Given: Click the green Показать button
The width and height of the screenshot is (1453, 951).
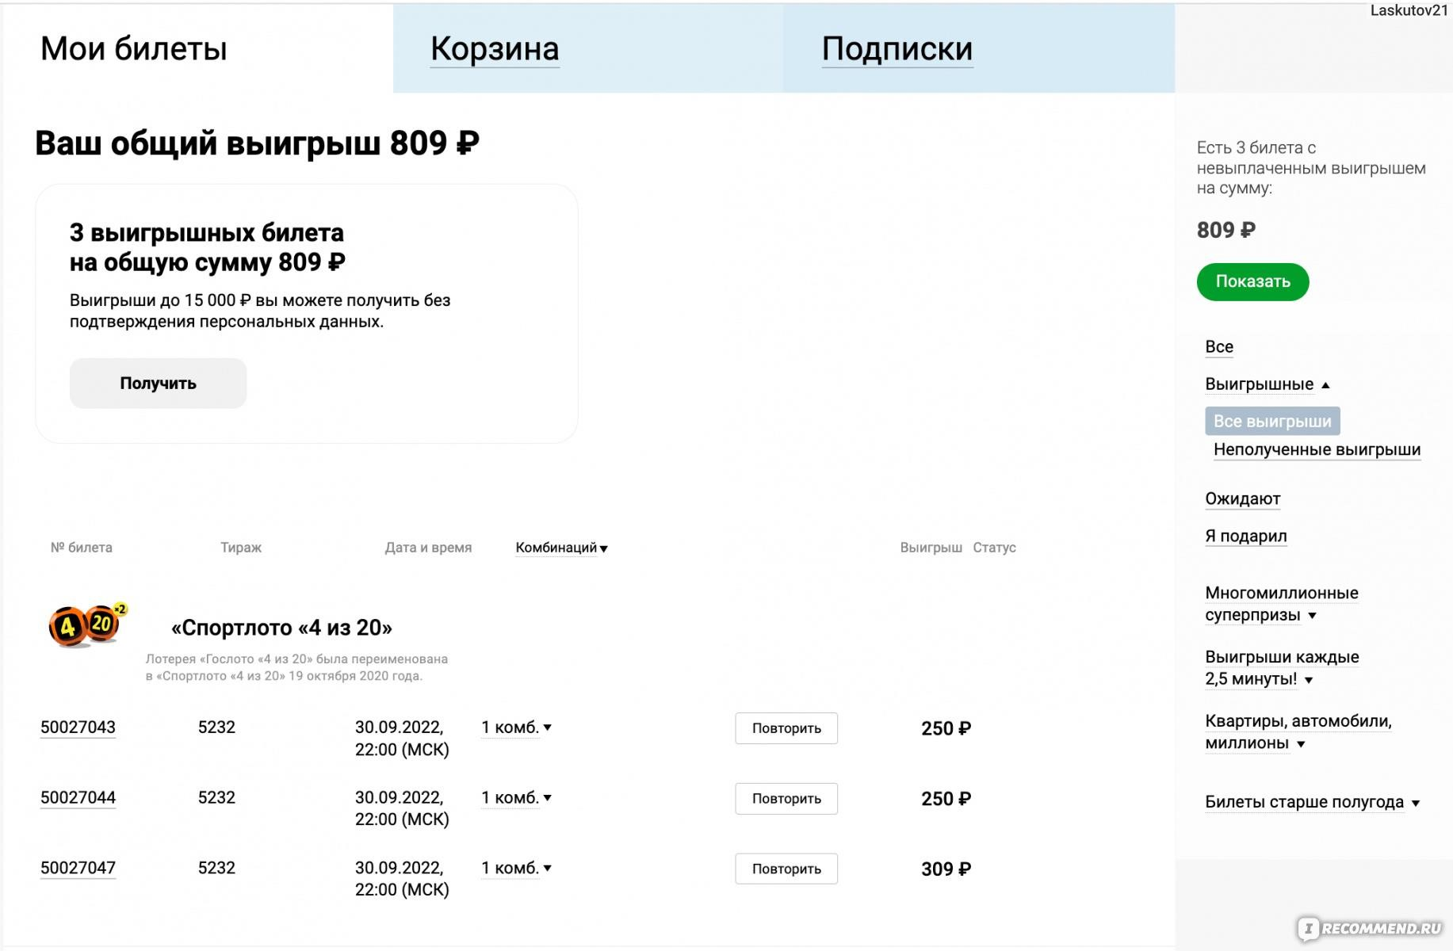Looking at the screenshot, I should point(1252,281).
